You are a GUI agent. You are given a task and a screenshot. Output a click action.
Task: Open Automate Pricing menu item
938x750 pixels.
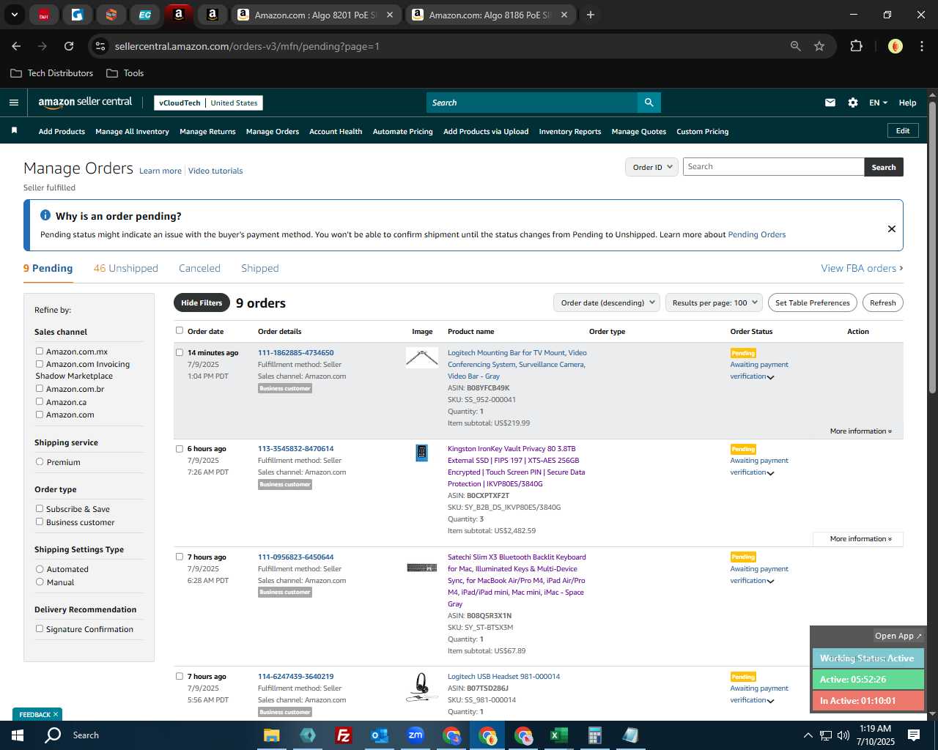tap(403, 132)
